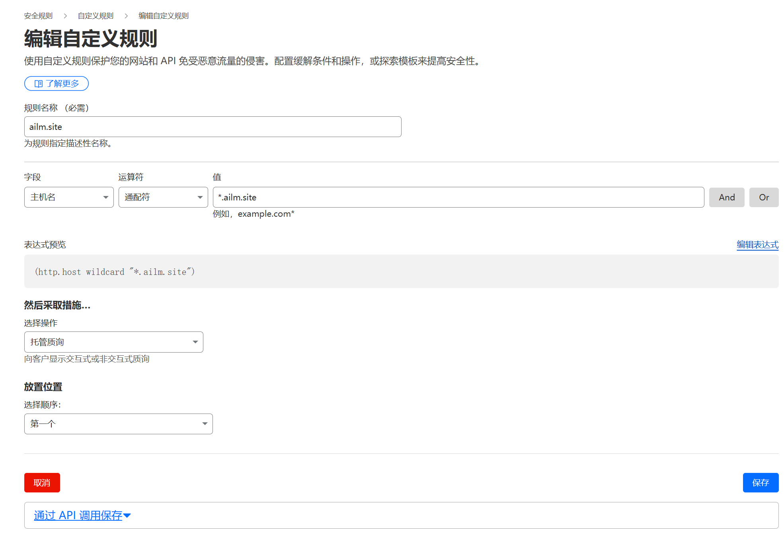The width and height of the screenshot is (784, 551).
Task: Open the 通配符 operator dropdown
Action: point(163,197)
